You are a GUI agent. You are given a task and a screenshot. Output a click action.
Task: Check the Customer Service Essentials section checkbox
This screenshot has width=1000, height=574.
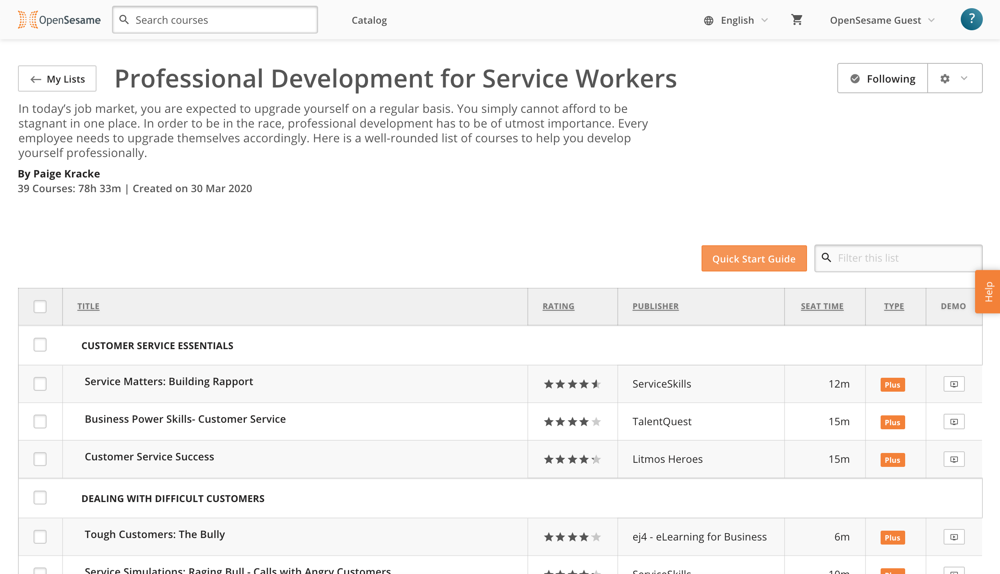40,345
